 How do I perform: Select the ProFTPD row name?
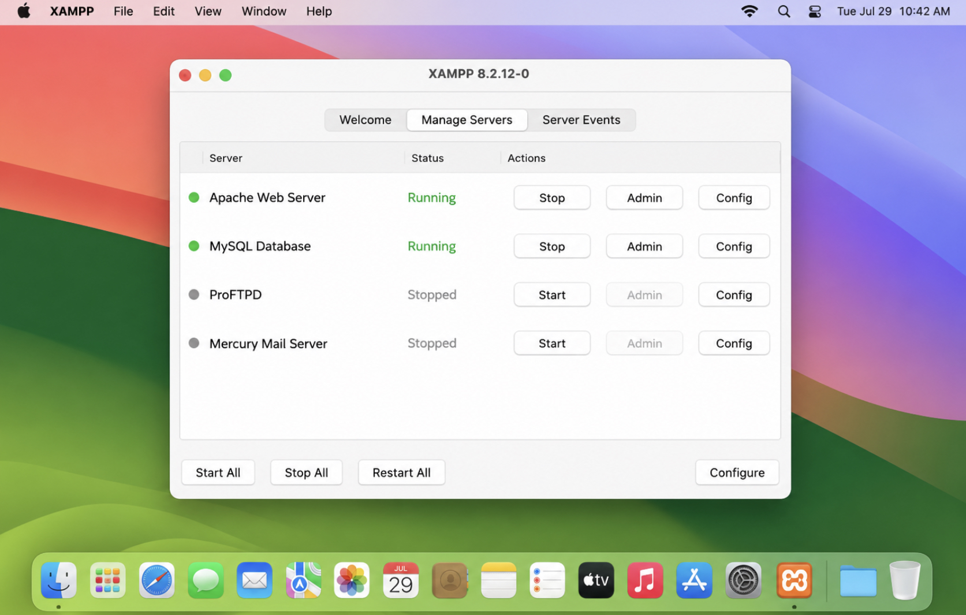click(235, 295)
